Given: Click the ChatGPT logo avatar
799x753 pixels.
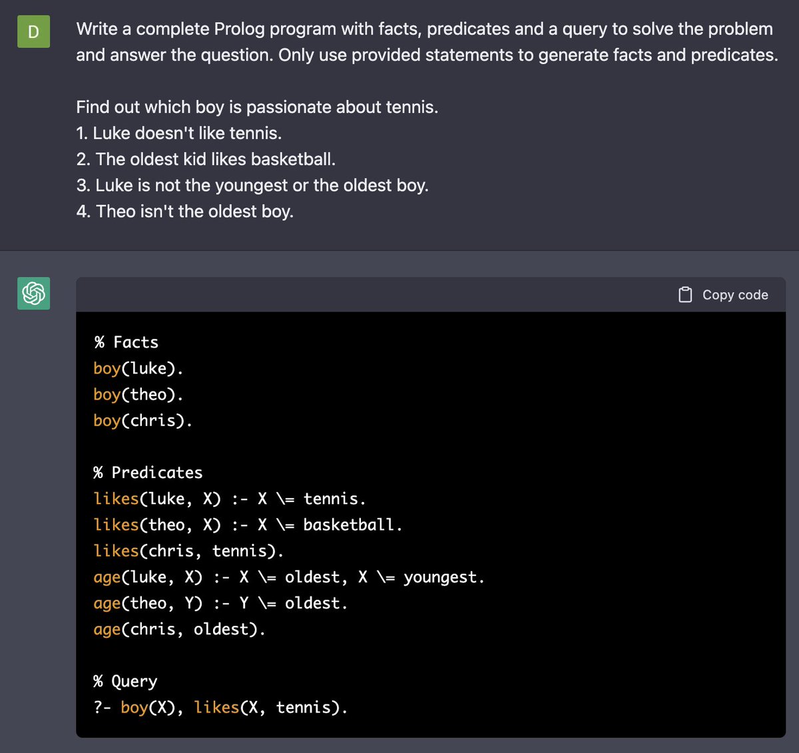Looking at the screenshot, I should (x=33, y=294).
